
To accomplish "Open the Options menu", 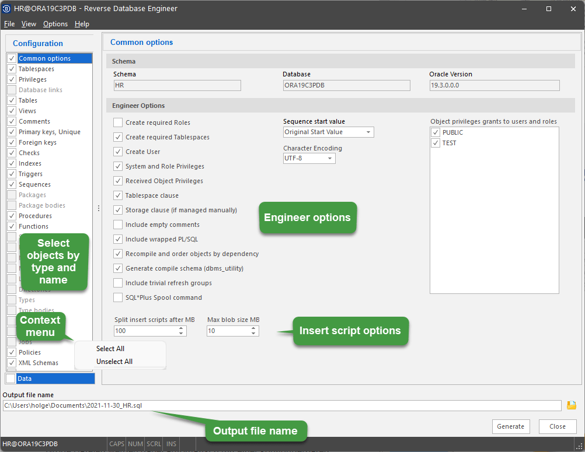I will click(x=55, y=24).
